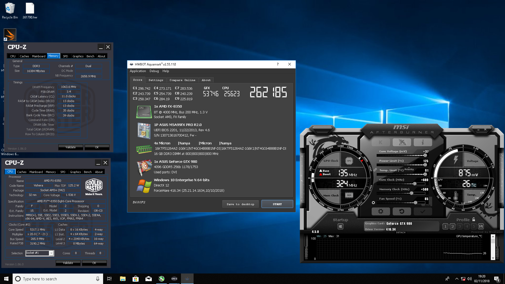Image resolution: width=505 pixels, height=284 pixels.
Task: Click Core Clock slider handle
Action: tap(415, 184)
